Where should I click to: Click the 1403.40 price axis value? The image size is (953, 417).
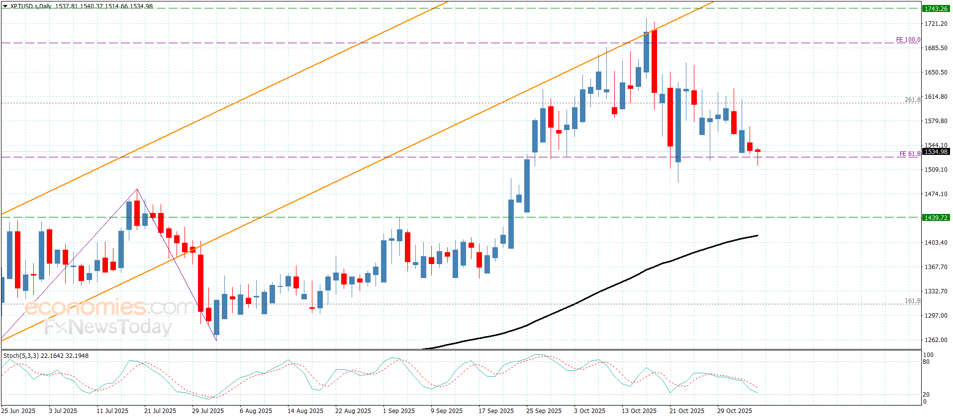[x=936, y=242]
